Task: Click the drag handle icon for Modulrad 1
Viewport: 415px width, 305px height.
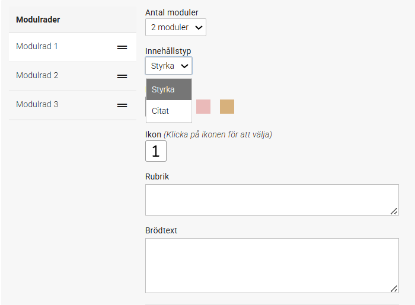Action: [x=122, y=47]
